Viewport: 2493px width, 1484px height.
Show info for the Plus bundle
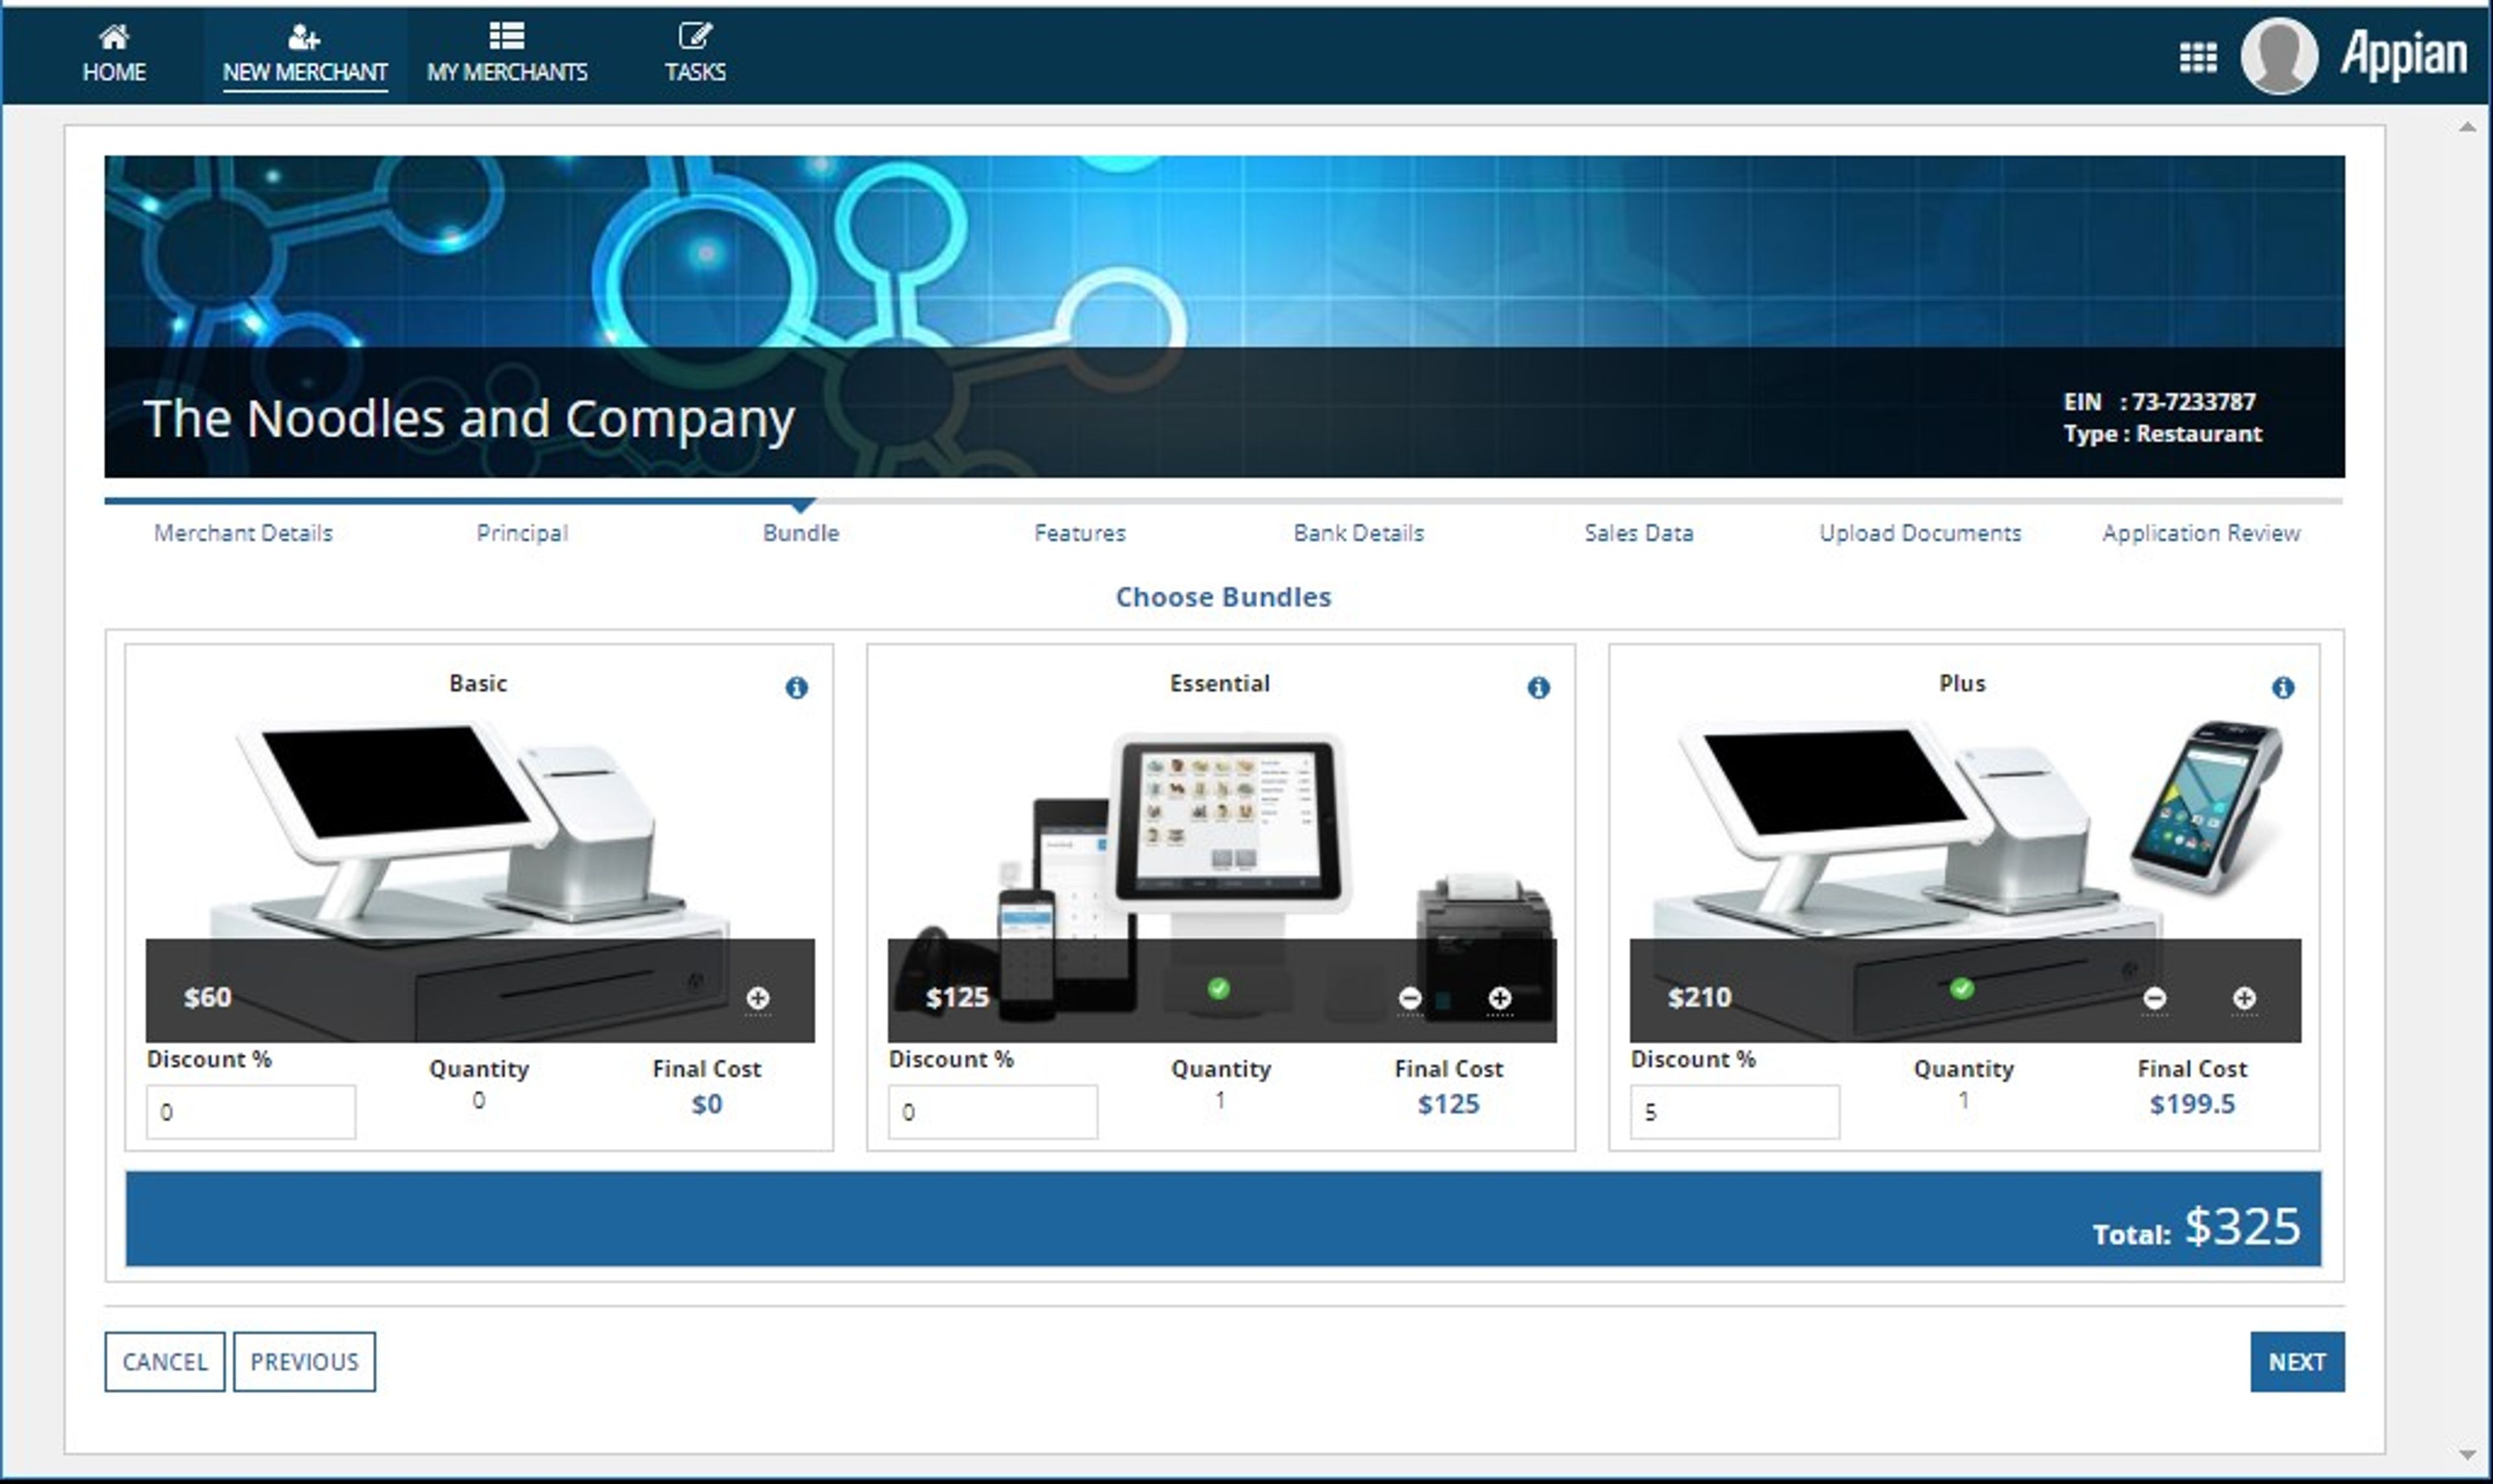[x=2282, y=687]
